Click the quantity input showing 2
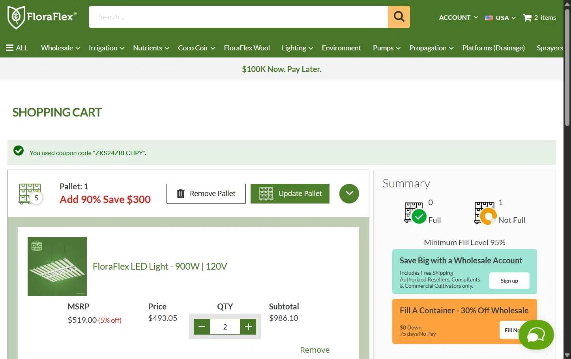The height and width of the screenshot is (359, 571). [225, 327]
